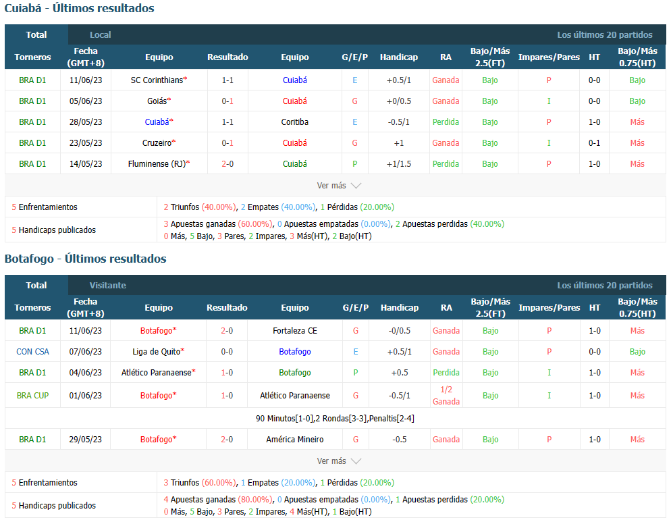Viewport: 671px width, 522px height.
Task: Click handicap +1 in Cruzeiro row
Action: click(399, 143)
